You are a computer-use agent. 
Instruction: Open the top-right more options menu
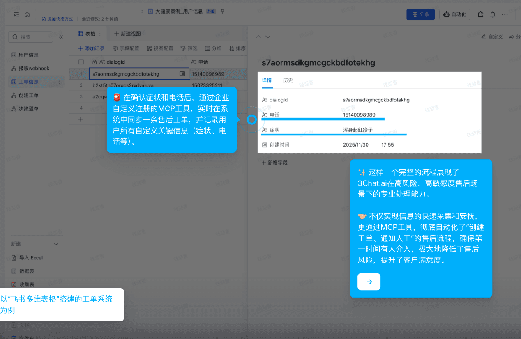(505, 14)
